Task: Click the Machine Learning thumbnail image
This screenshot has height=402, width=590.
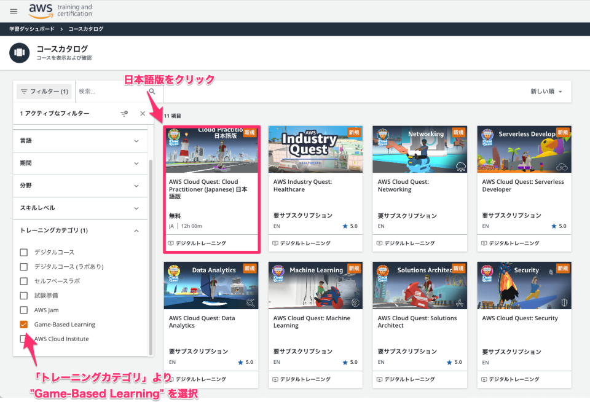Action: (315, 285)
